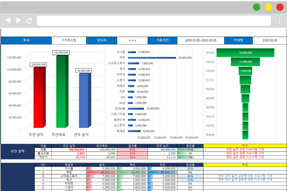Select the 지마켓 channel cell in table
Viewport: 287px width, 191px height.
coord(69,184)
